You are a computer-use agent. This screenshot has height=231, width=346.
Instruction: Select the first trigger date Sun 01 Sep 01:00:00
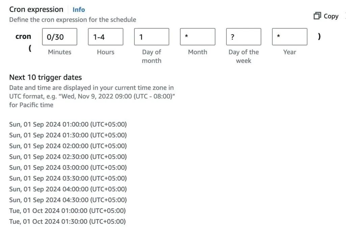point(68,124)
